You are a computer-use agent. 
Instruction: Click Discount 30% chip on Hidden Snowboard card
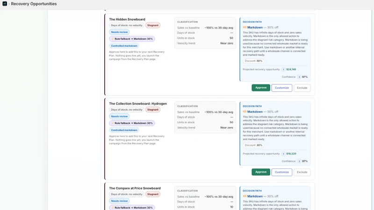[253, 61]
